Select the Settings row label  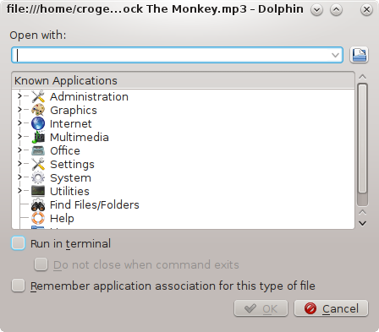coord(72,164)
